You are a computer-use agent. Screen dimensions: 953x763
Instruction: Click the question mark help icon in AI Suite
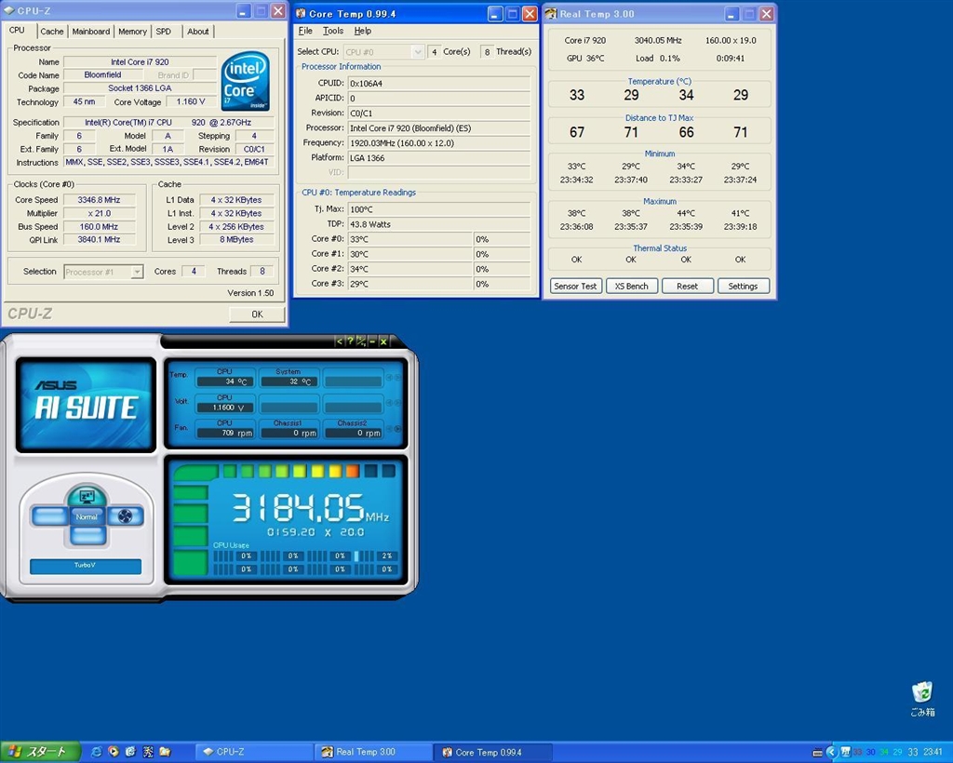(x=349, y=341)
